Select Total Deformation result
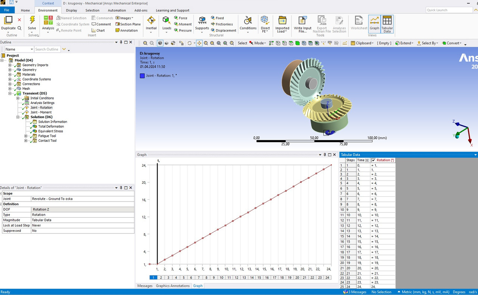 coord(52,126)
